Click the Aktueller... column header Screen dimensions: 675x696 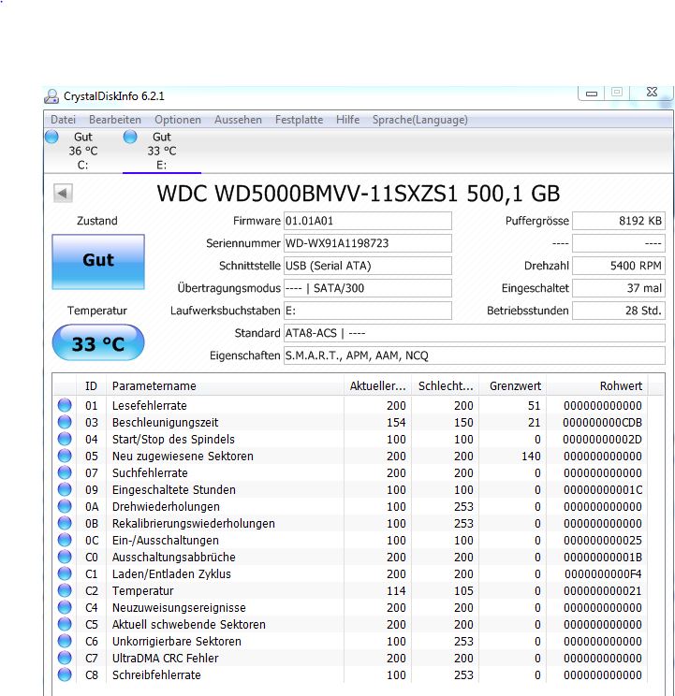377,386
